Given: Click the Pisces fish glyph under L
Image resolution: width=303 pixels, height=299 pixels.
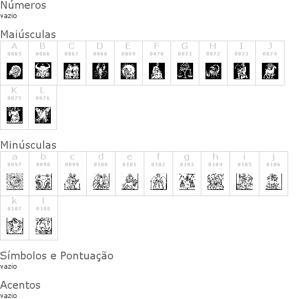Looking at the screenshot, I should [x=43, y=115].
